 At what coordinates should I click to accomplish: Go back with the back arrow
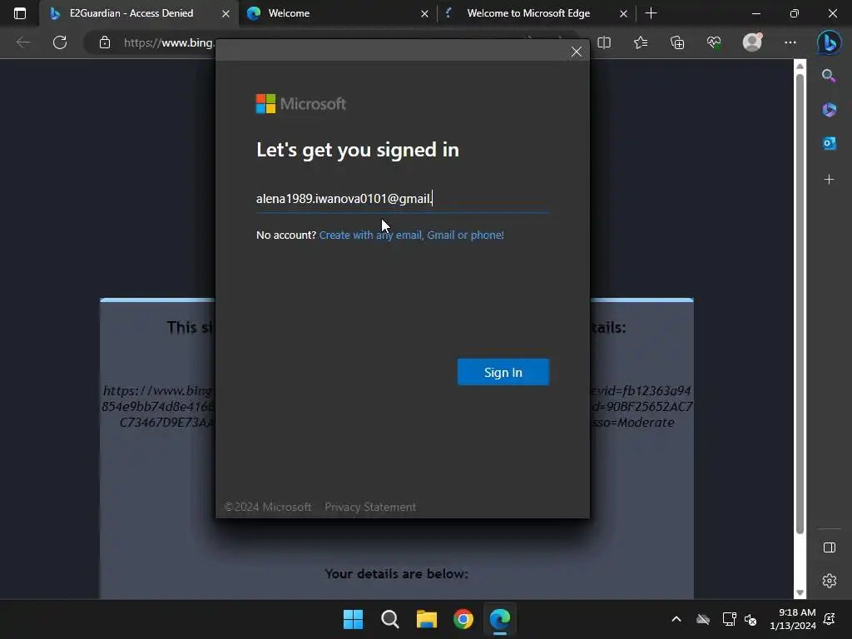22,42
